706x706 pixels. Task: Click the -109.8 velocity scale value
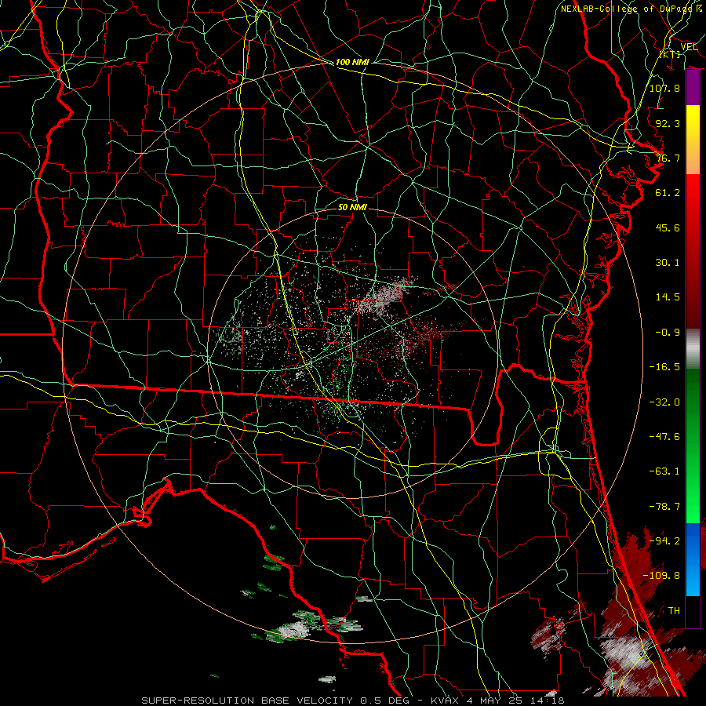point(661,576)
